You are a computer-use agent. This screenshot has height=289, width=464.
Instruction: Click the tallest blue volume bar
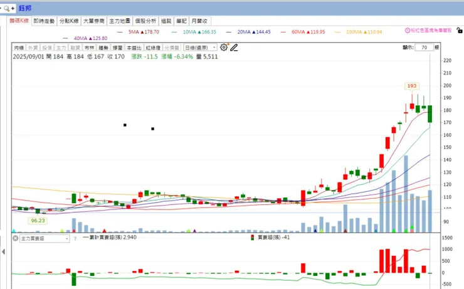click(x=406, y=194)
